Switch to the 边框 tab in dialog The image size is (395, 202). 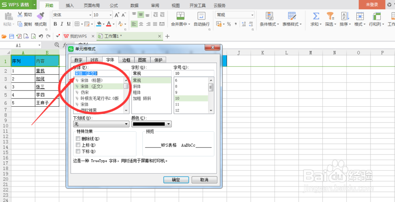tap(126, 60)
